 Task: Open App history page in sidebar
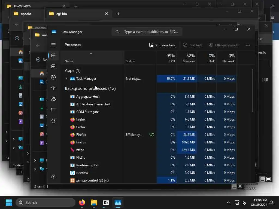[53, 77]
